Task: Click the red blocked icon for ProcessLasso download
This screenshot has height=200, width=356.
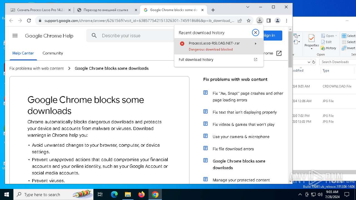Action: [182, 44]
